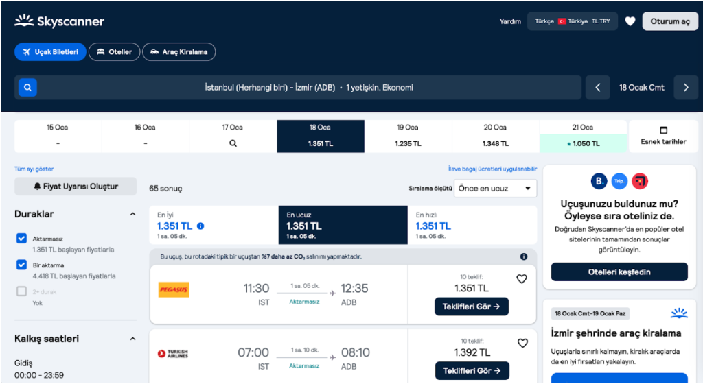Viewport: 703px width, 384px height.
Task: Go to next day arrow
Action: tap(686, 87)
